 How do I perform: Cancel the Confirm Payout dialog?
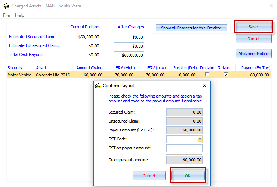point(149,176)
